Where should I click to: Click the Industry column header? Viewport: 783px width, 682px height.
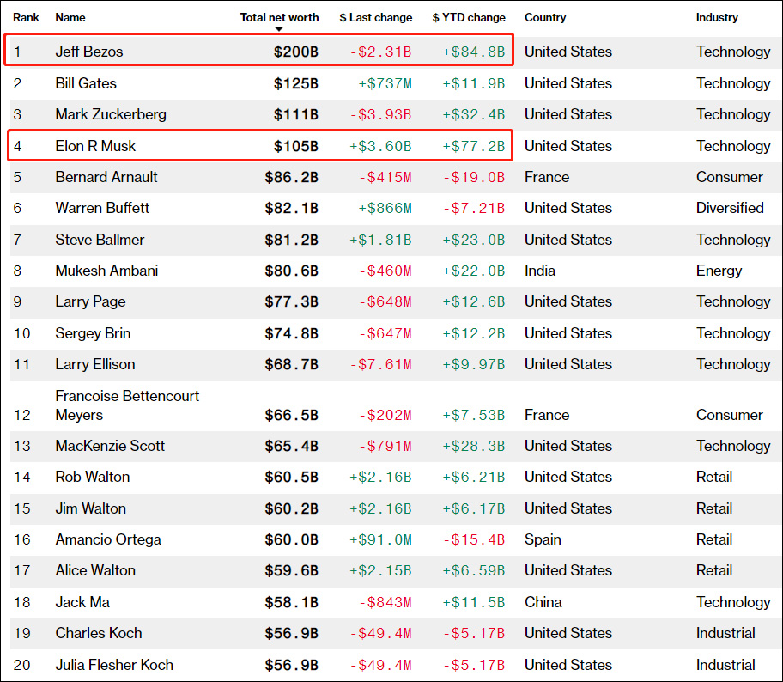[x=717, y=17]
